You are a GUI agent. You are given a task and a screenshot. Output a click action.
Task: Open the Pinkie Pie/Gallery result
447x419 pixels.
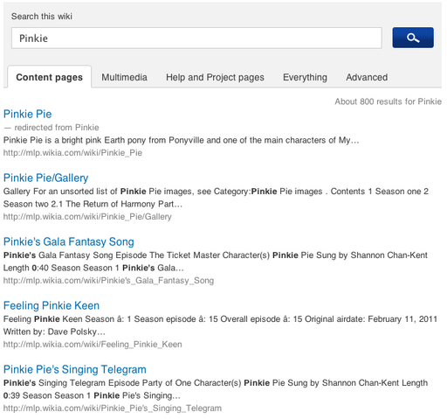46,178
